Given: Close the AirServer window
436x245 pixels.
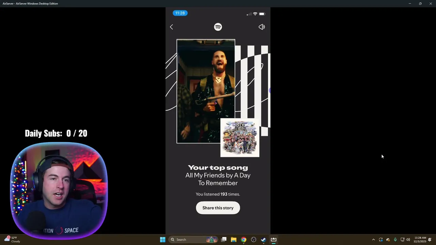Looking at the screenshot, I should pos(431,3).
